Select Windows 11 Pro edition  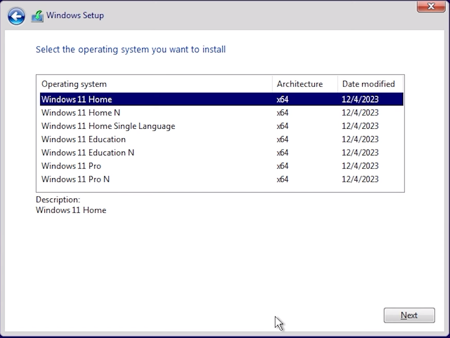coord(71,166)
